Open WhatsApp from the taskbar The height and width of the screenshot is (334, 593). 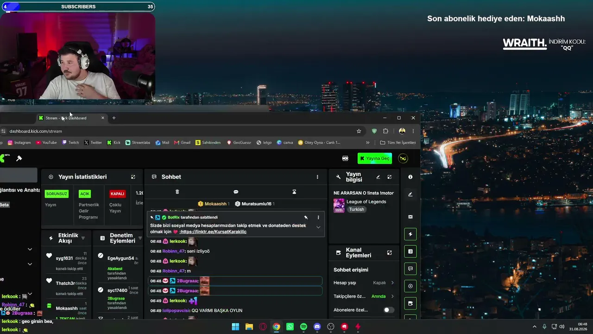coord(290,327)
